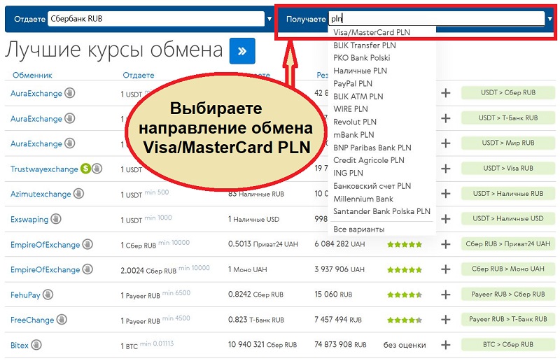Click the USDT > Сбер RUB direction button
The height and width of the screenshot is (361, 560).
508,93
